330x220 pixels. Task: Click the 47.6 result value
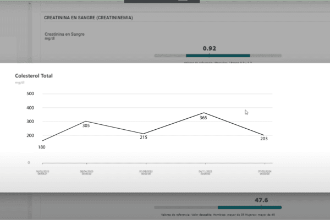[261, 200]
